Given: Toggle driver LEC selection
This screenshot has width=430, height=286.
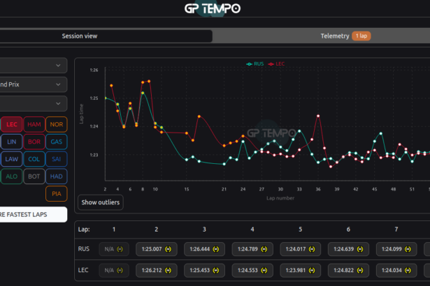Looking at the screenshot, I should coord(11,124).
